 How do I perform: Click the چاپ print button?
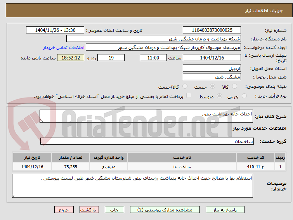pos(114,210)
